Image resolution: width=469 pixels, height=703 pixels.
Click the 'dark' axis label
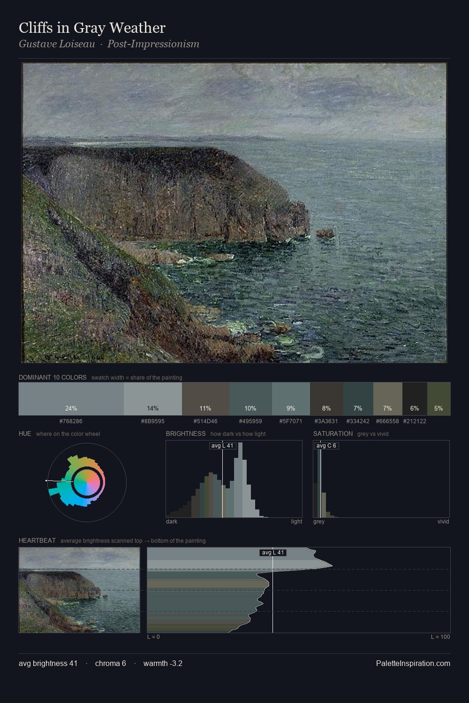tap(172, 522)
